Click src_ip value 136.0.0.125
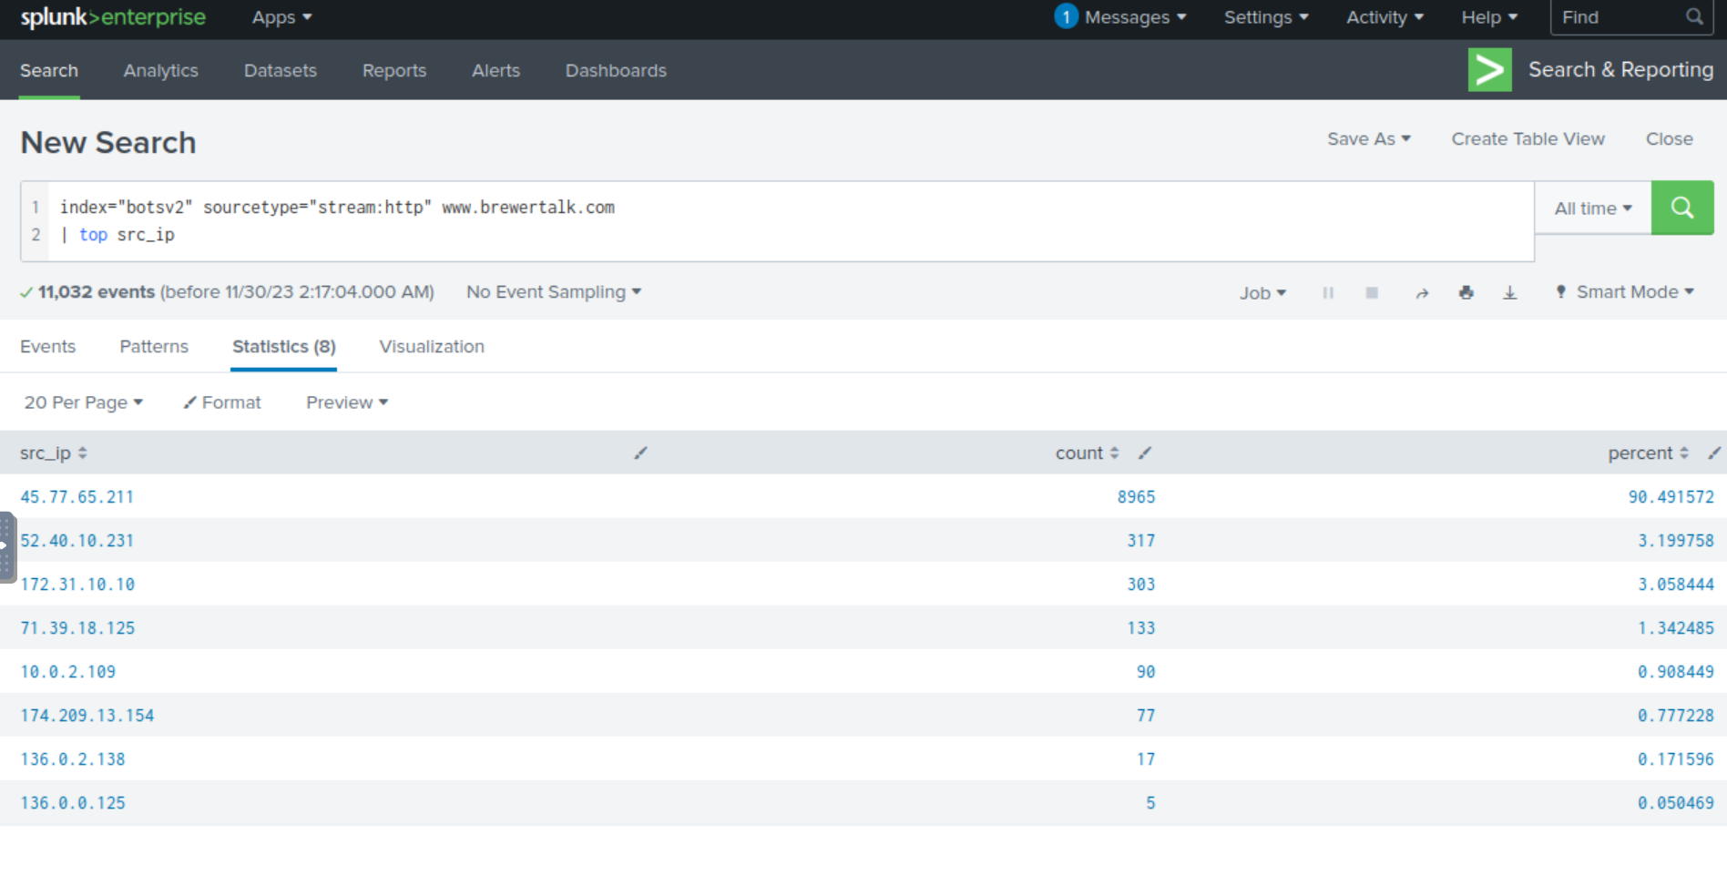Image resolution: width=1727 pixels, height=885 pixels. click(73, 803)
